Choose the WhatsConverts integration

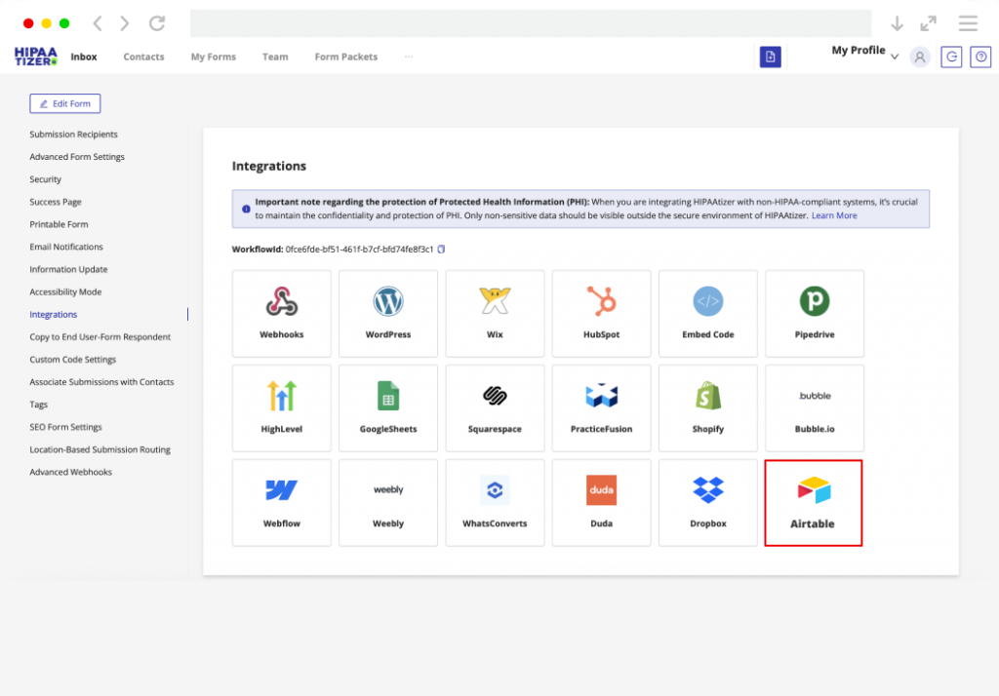click(x=495, y=502)
